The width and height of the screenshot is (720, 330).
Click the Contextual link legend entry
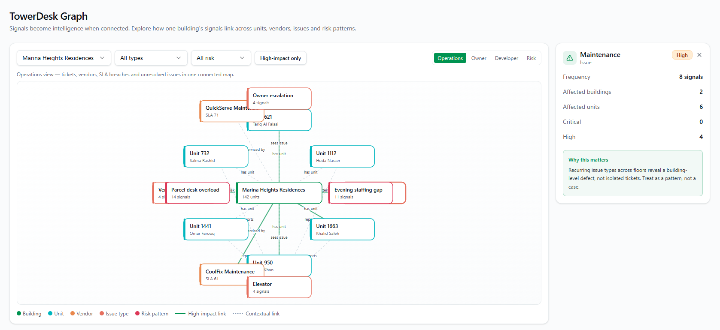tap(256, 314)
